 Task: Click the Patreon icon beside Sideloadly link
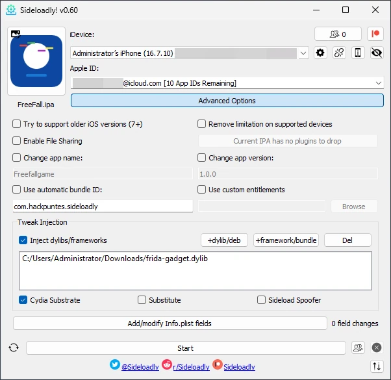click(218, 364)
